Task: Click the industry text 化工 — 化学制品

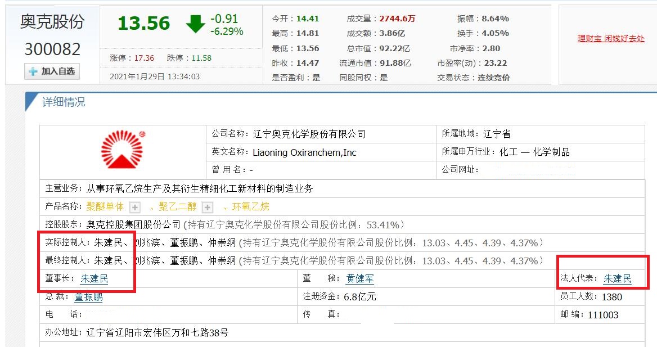Action: tap(534, 152)
